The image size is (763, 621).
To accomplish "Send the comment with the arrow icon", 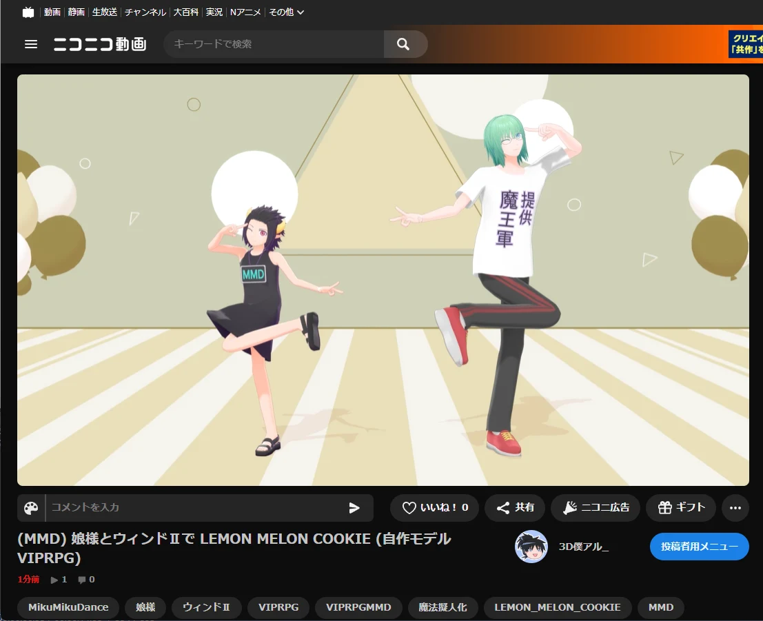I will click(354, 508).
